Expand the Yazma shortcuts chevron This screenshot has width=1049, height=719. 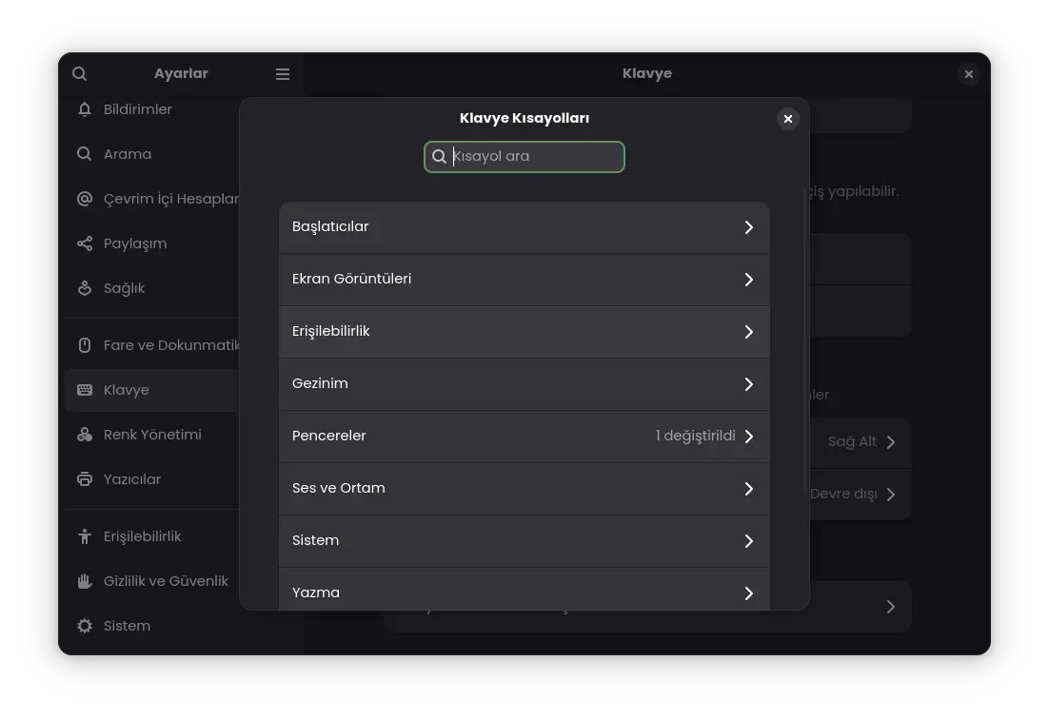(x=748, y=593)
